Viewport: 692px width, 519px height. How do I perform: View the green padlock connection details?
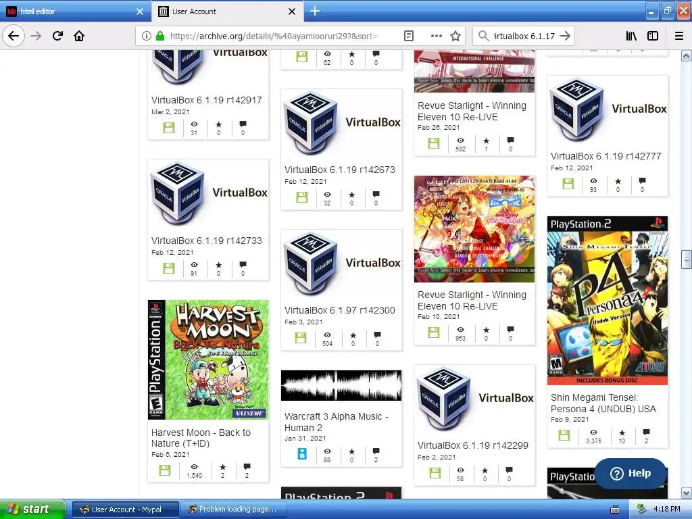tap(160, 36)
